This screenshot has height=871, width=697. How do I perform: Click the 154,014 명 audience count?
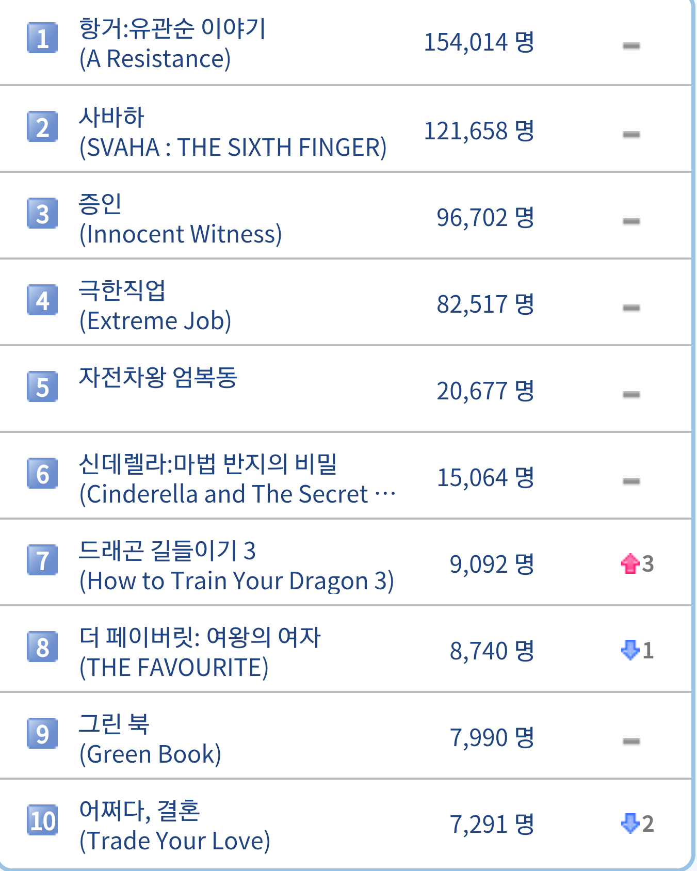pyautogui.click(x=479, y=42)
